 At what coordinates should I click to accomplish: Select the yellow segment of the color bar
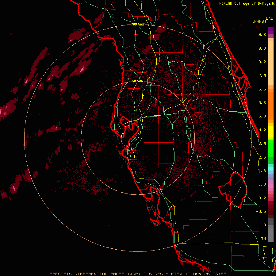(x=271, y=131)
